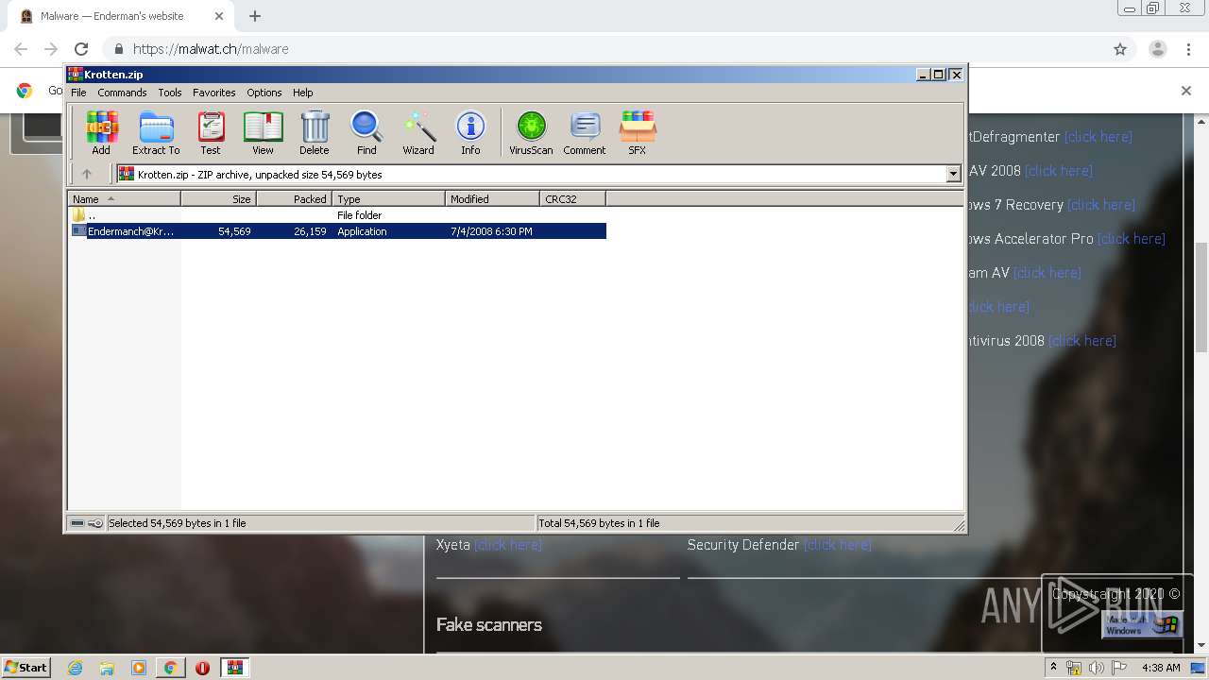1209x680 pixels.
Task: Click the Delete trash can icon
Action: click(x=315, y=132)
